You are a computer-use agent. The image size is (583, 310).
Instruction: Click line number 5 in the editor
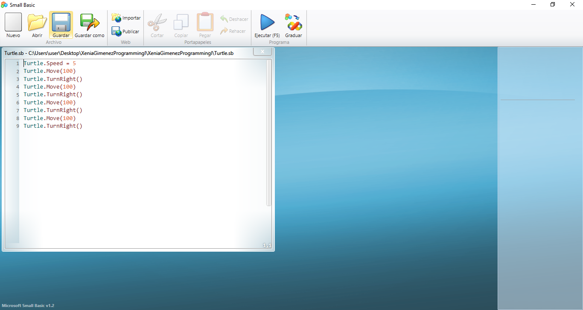click(17, 95)
